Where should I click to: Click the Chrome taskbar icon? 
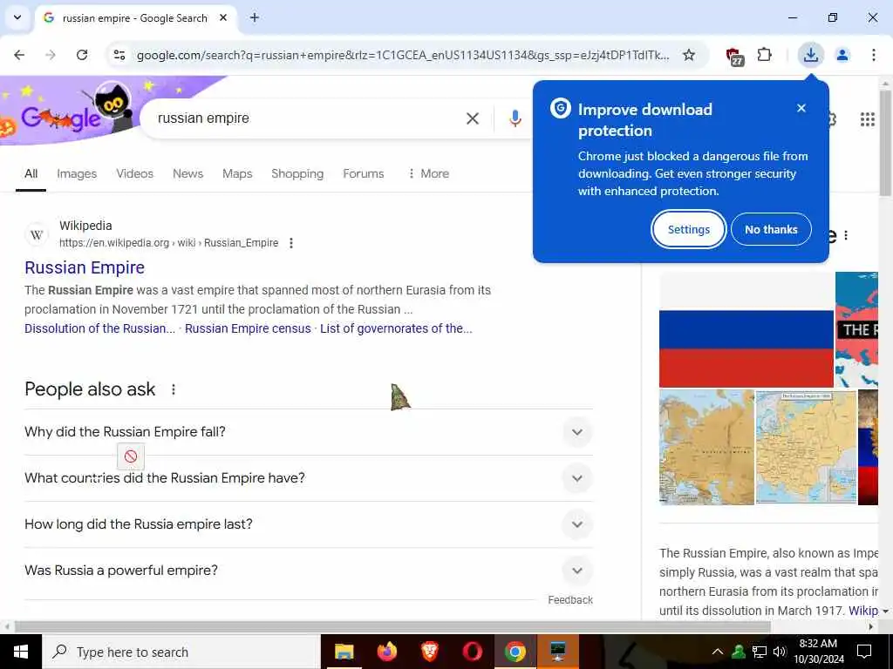[x=515, y=652]
